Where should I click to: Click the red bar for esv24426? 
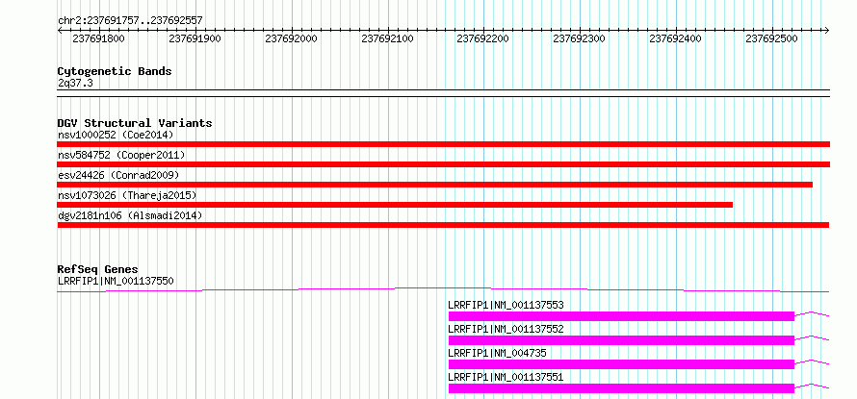(434, 185)
